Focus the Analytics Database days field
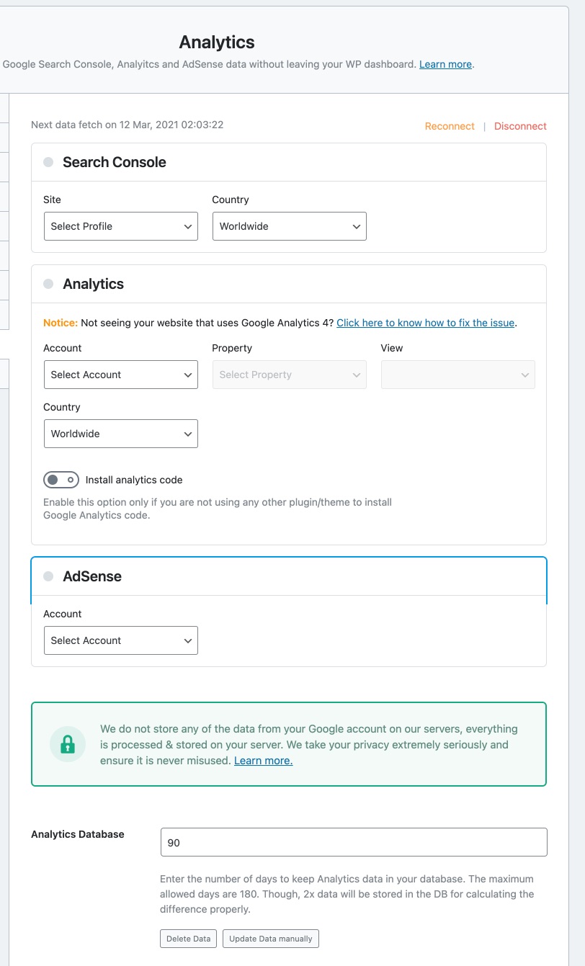The width and height of the screenshot is (585, 966). 353,842
